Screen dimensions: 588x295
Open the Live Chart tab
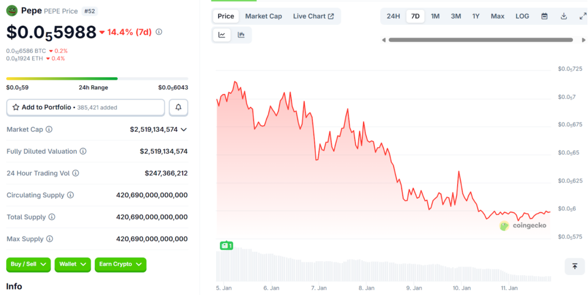click(x=313, y=16)
